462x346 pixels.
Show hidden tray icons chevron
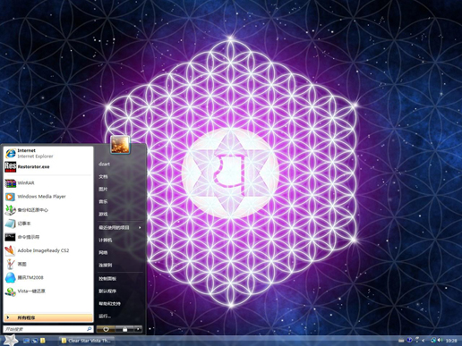(423, 341)
